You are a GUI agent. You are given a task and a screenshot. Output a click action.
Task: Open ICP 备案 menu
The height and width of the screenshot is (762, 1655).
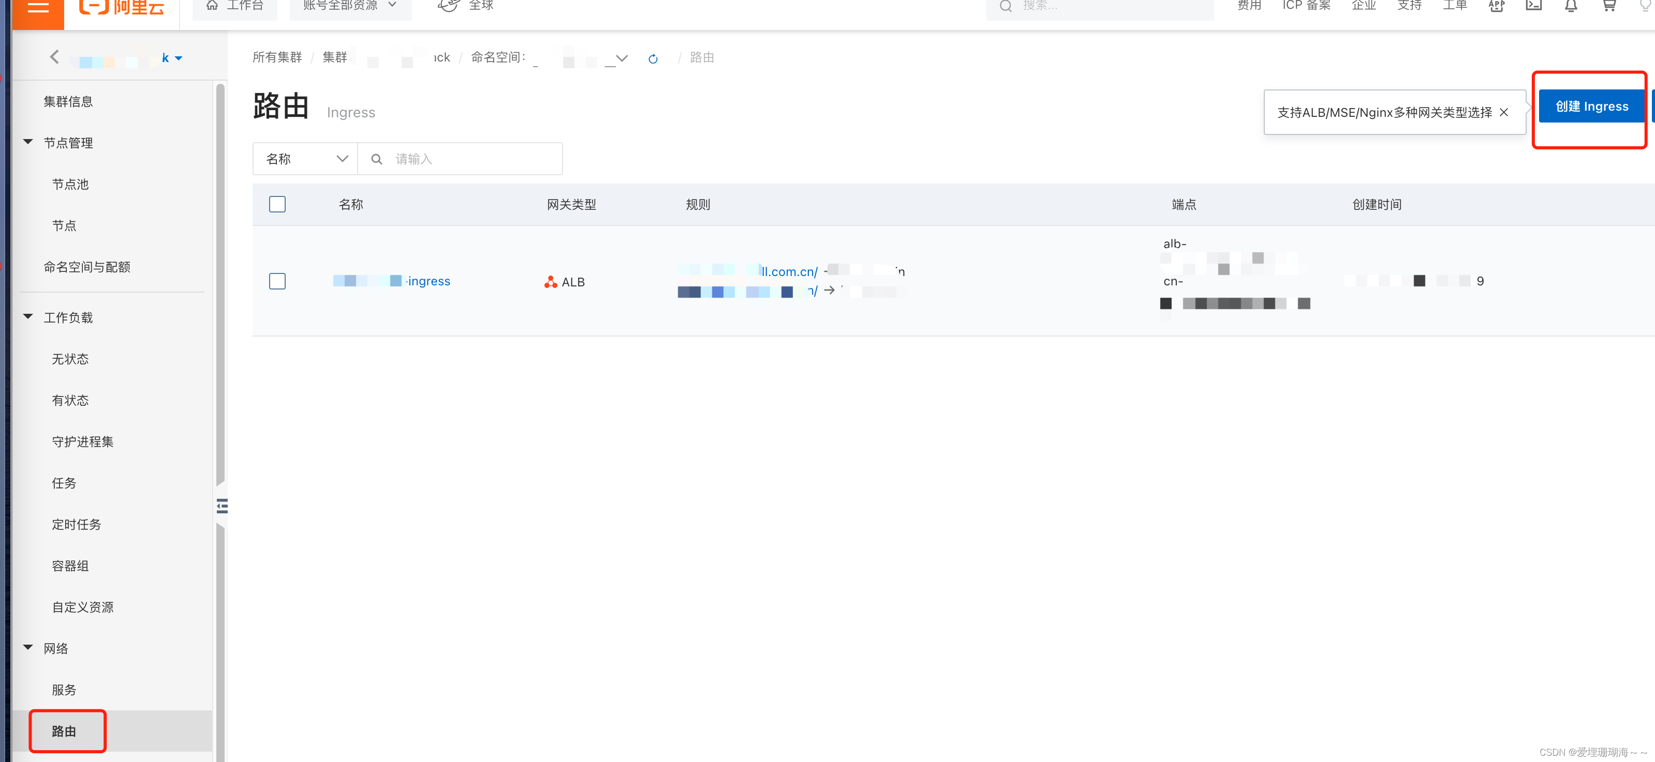click(x=1306, y=6)
